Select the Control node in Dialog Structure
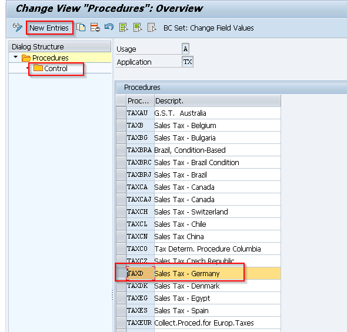The height and width of the screenshot is (332, 347). pyautogui.click(x=56, y=69)
